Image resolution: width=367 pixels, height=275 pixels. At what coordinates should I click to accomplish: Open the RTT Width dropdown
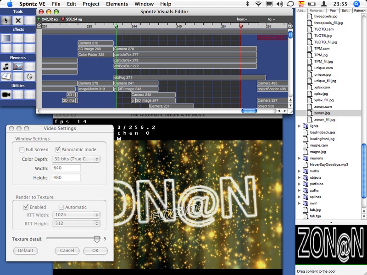pyautogui.click(x=76, y=214)
